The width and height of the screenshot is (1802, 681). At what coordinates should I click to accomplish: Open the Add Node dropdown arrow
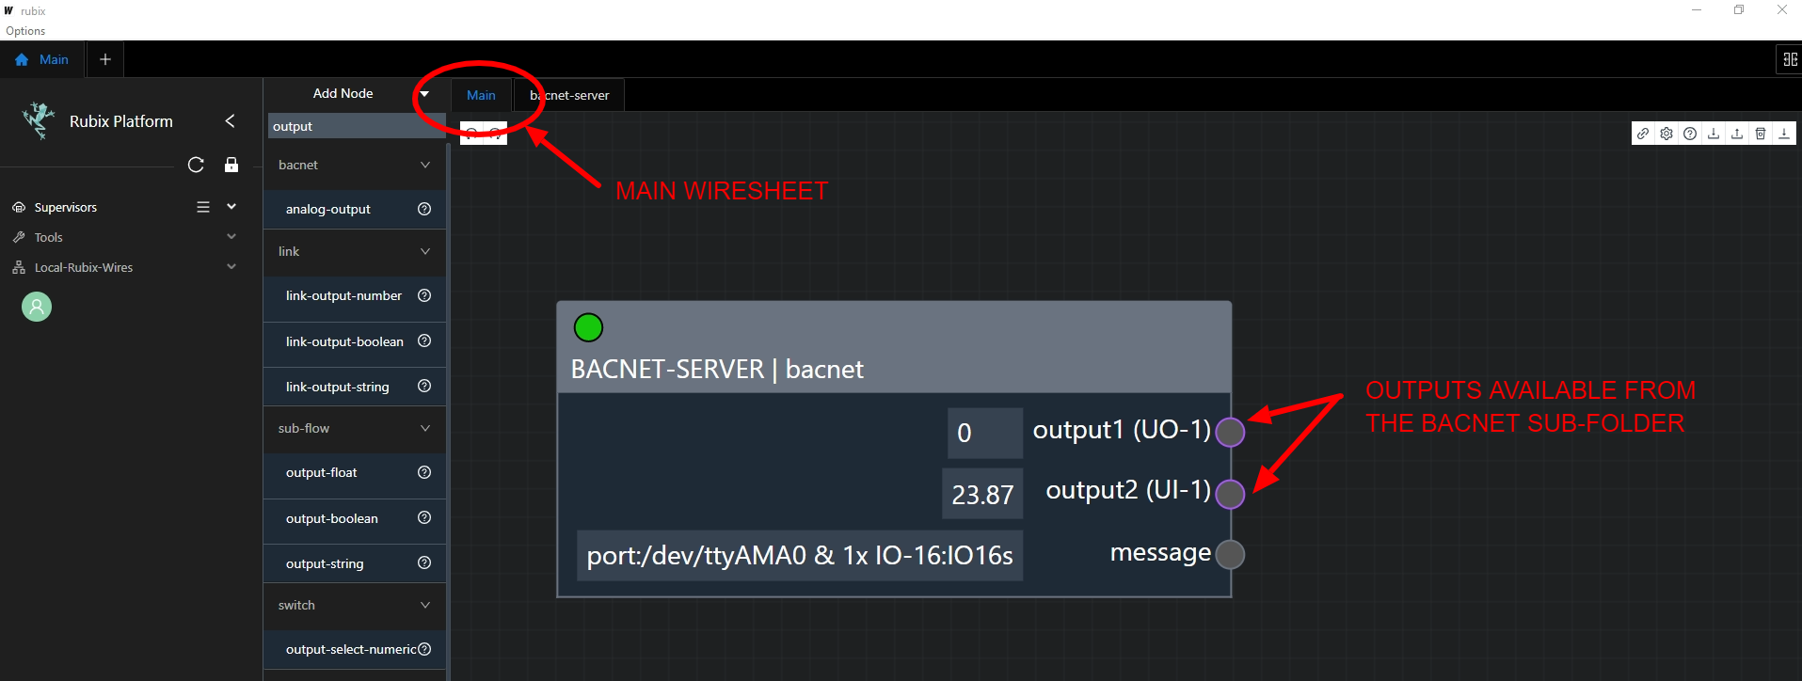(424, 93)
